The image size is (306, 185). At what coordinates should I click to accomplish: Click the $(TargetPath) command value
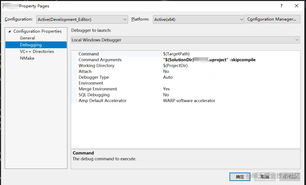click(176, 54)
